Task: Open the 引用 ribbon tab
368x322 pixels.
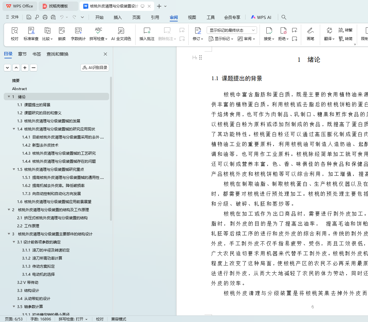Action: point(155,17)
